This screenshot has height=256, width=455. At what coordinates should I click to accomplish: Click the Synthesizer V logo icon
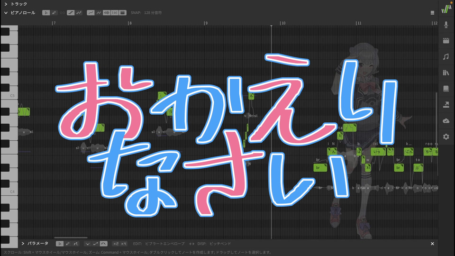coord(446,9)
